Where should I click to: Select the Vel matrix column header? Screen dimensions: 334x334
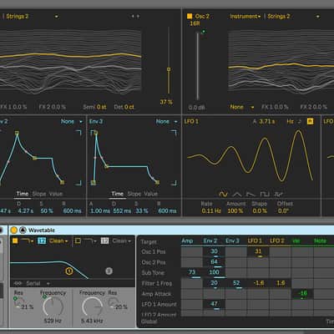pos(296,240)
